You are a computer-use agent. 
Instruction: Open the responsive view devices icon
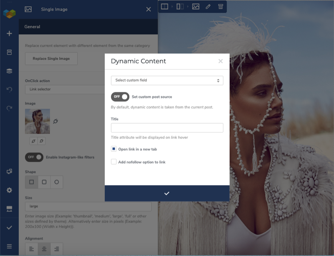click(9, 172)
